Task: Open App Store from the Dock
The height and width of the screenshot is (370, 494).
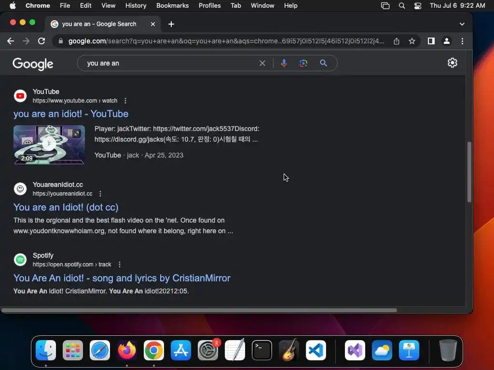Action: point(181,350)
